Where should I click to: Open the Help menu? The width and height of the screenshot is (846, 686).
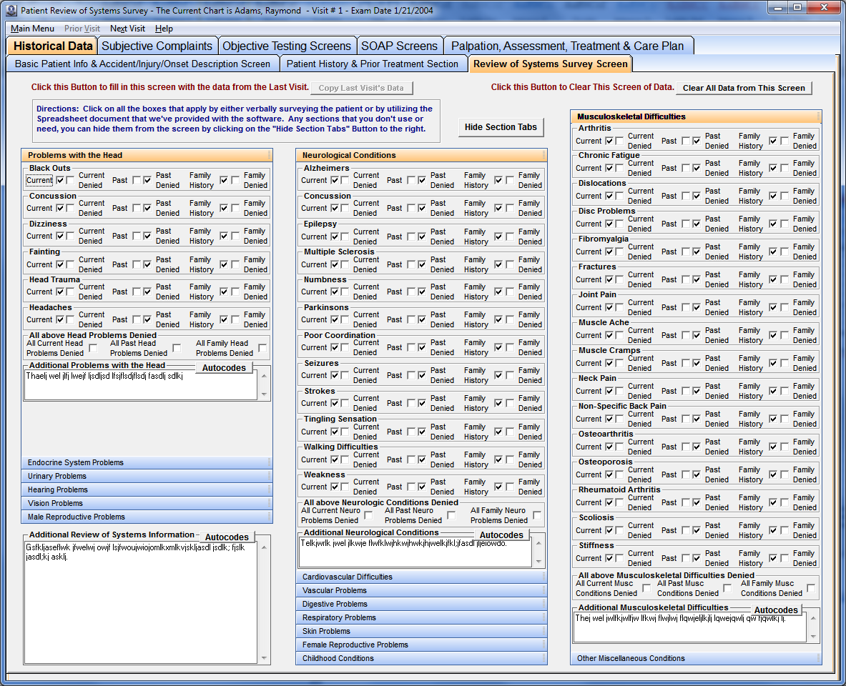coord(164,29)
